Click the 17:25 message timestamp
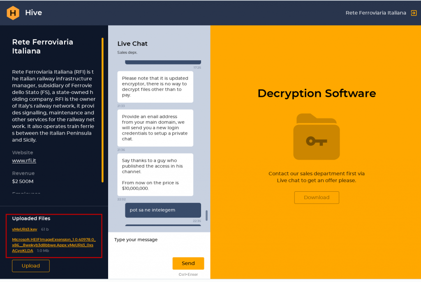This screenshot has width=421, height=282. click(197, 68)
